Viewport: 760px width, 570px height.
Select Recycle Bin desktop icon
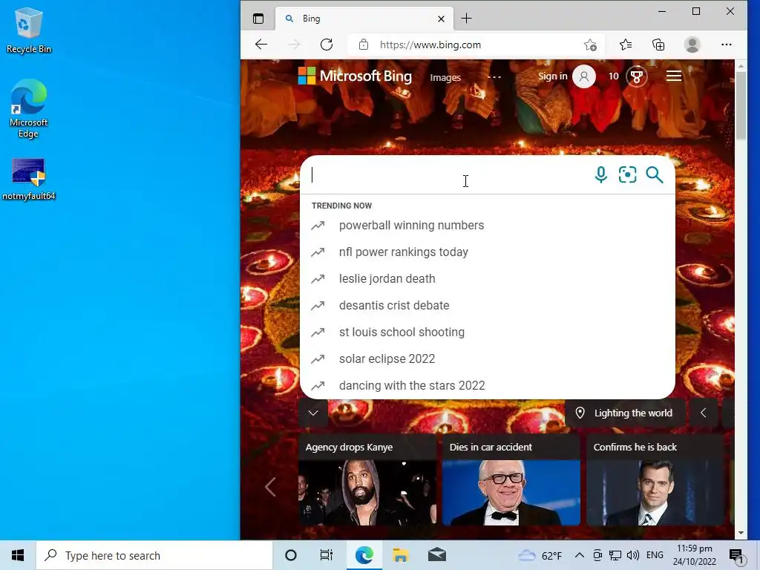(x=29, y=30)
